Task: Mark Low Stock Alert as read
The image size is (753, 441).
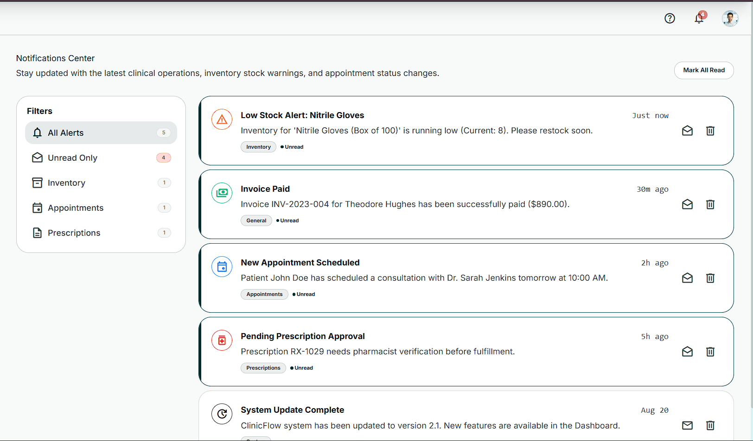Action: click(688, 131)
